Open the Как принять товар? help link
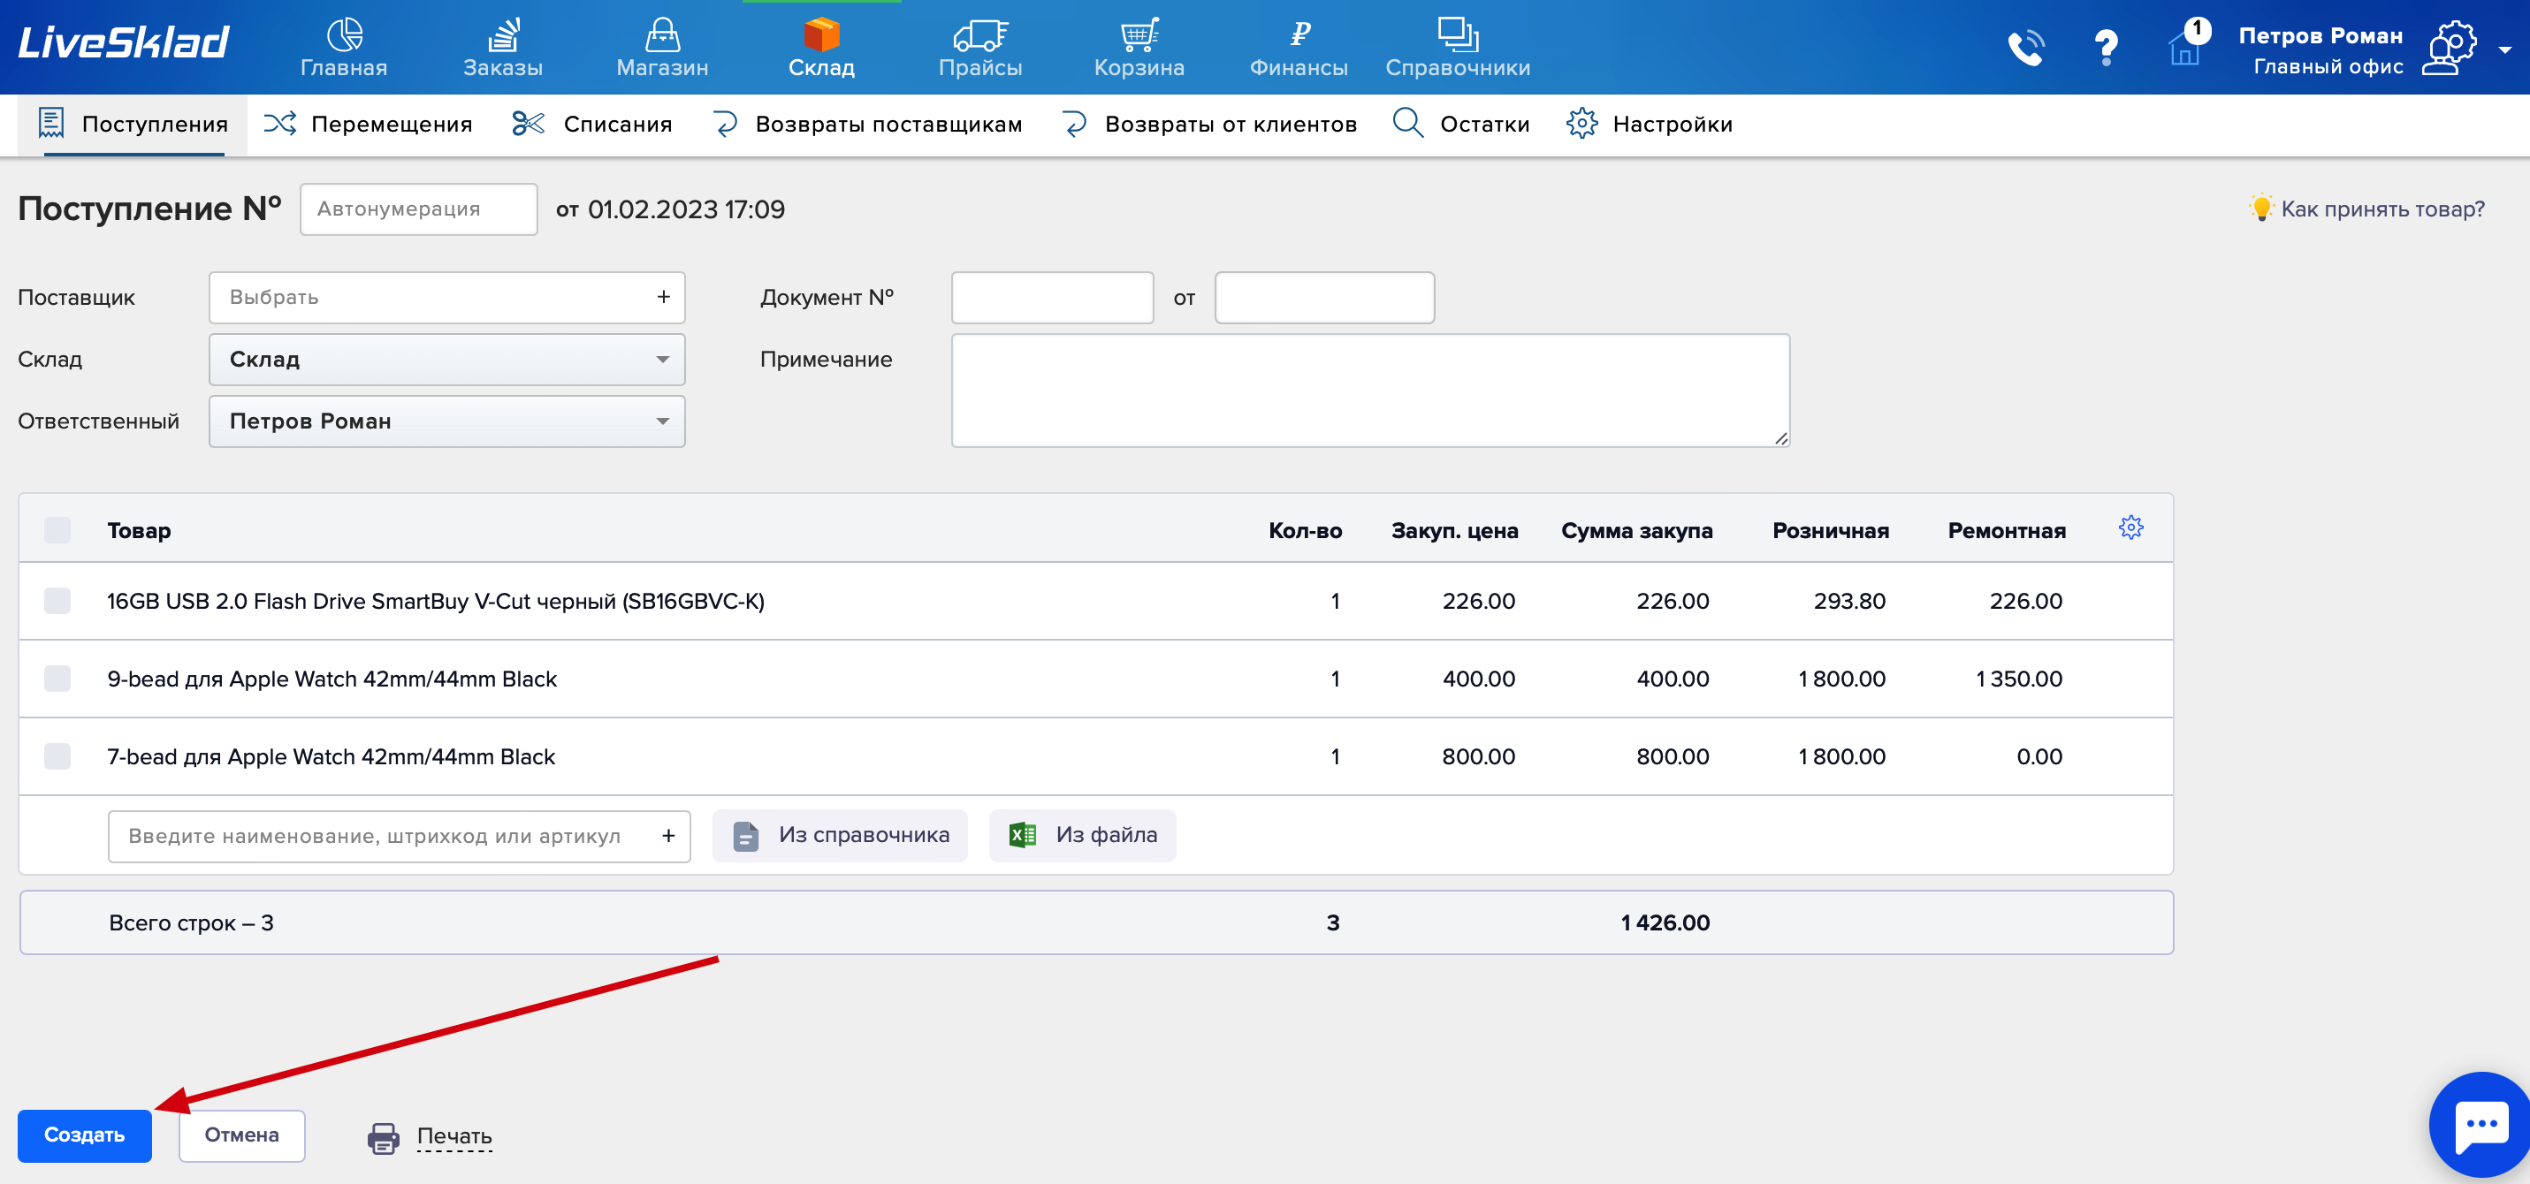2530x1184 pixels. (x=2382, y=209)
